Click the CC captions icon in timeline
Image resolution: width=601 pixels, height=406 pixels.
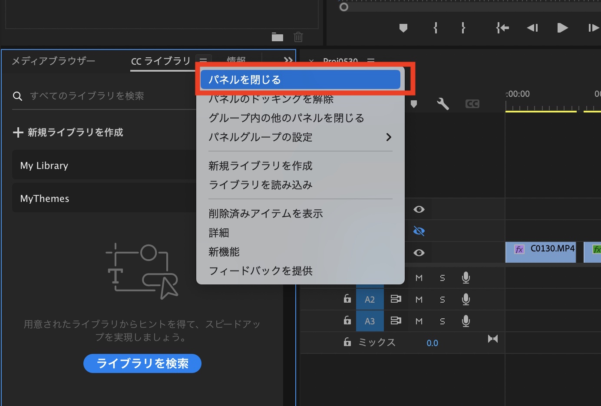click(472, 104)
